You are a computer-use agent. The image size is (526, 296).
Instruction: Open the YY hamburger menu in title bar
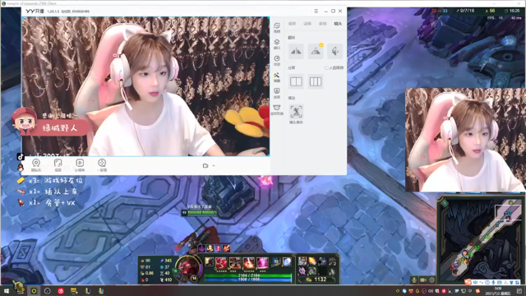click(x=316, y=11)
